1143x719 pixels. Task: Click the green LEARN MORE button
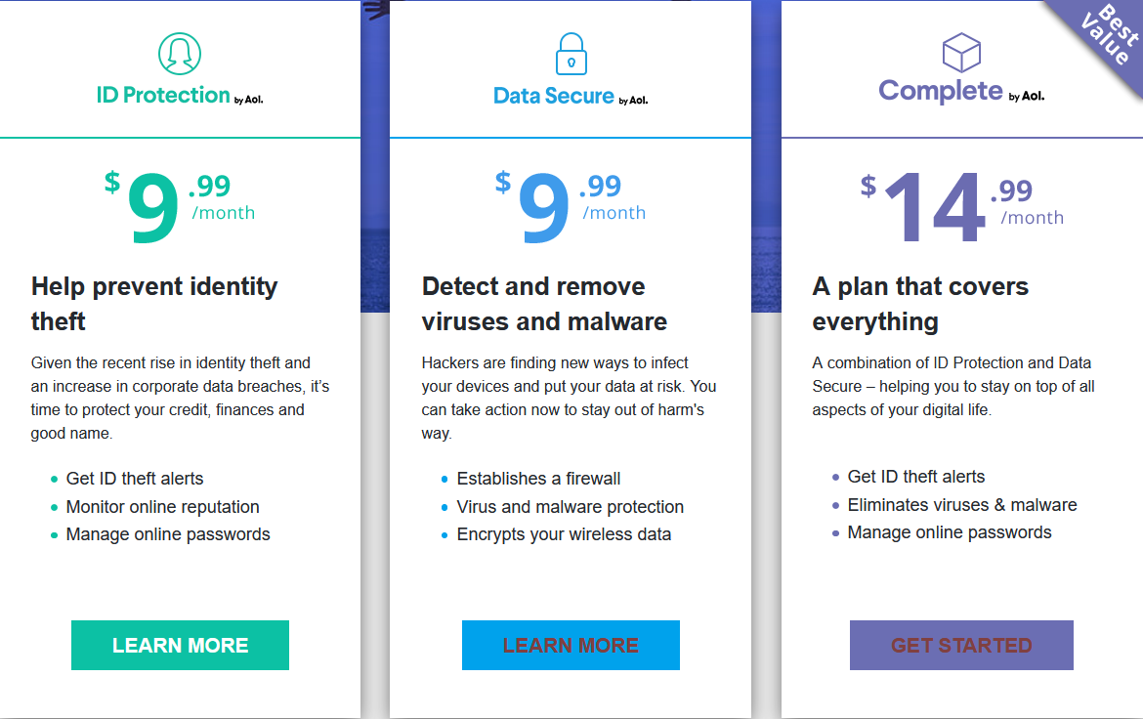180,646
